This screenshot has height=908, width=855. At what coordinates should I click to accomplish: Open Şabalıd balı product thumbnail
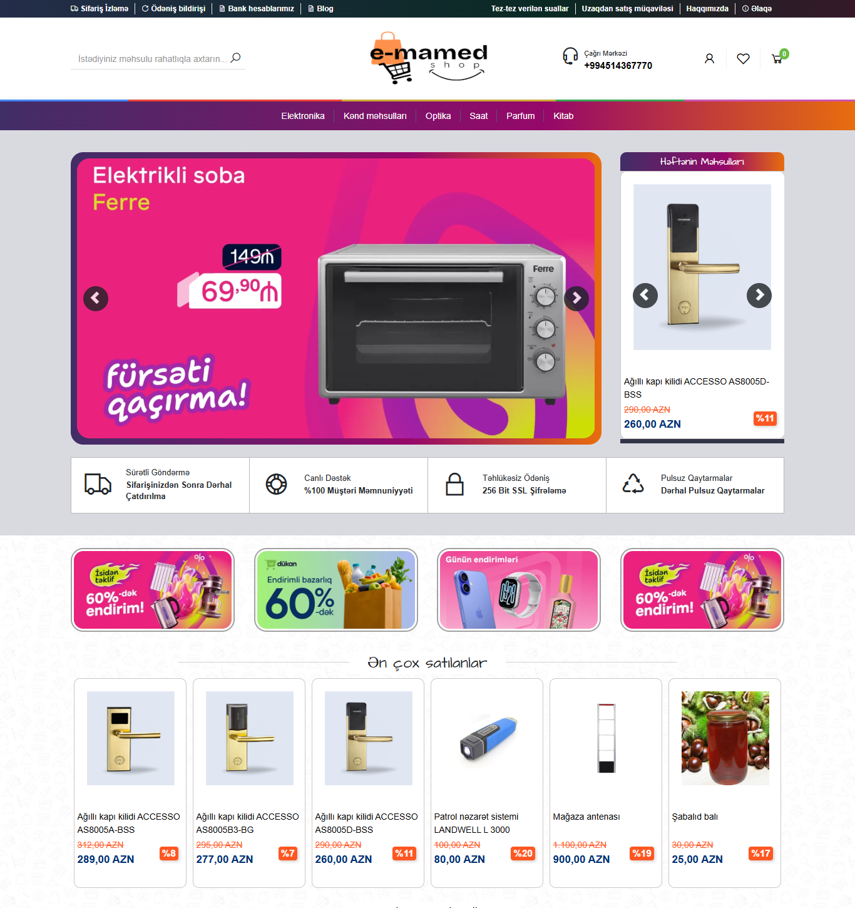(725, 738)
